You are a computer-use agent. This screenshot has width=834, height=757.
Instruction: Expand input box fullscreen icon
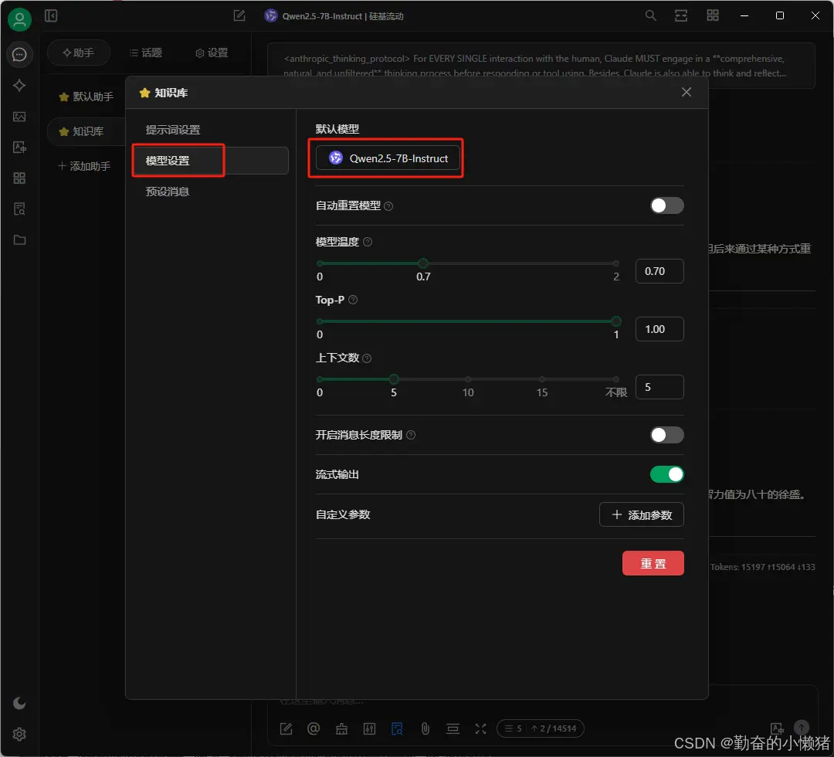coord(481,728)
